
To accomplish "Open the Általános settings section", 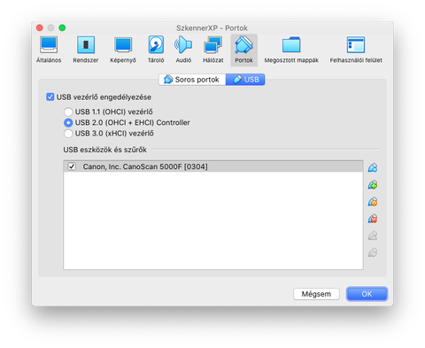I will point(49,50).
